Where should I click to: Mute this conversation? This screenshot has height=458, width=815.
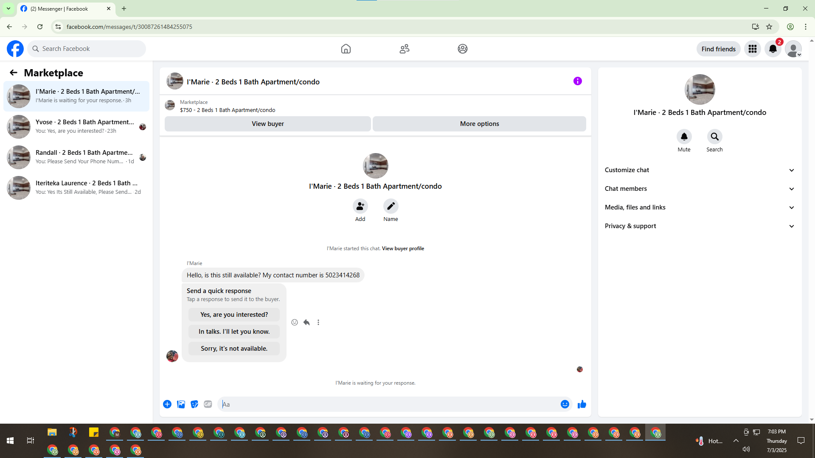coord(684,137)
